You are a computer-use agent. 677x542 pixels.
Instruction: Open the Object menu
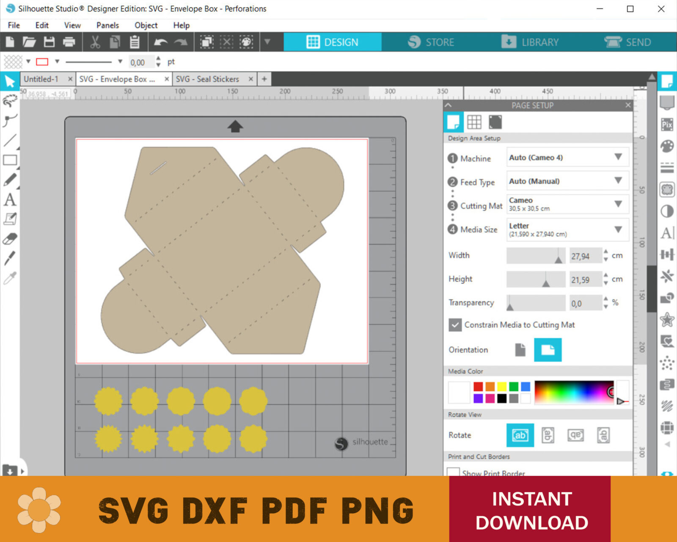point(146,25)
